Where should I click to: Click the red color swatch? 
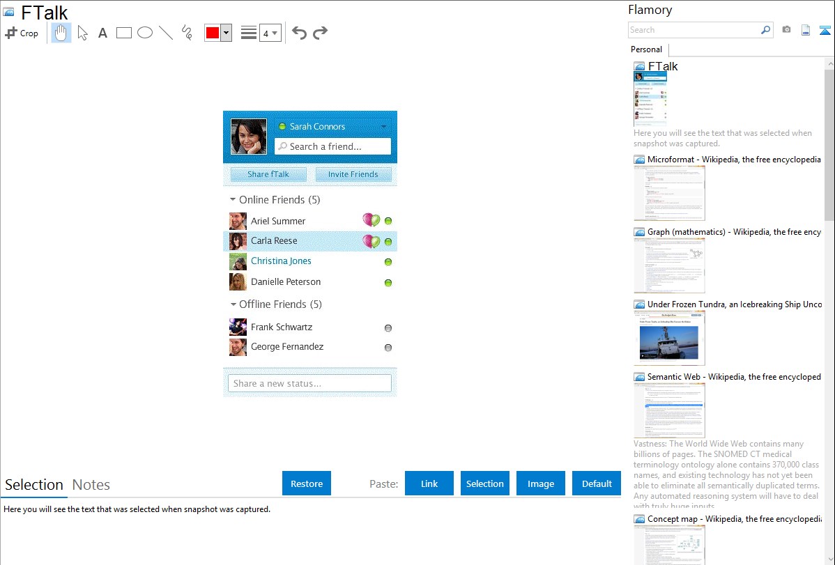pyautogui.click(x=213, y=33)
